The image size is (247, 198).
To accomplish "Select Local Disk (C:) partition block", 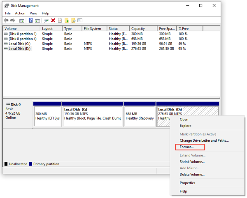I will [x=93, y=114].
